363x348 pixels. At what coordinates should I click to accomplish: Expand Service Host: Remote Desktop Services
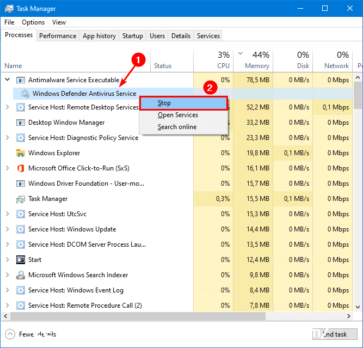pyautogui.click(x=8, y=107)
